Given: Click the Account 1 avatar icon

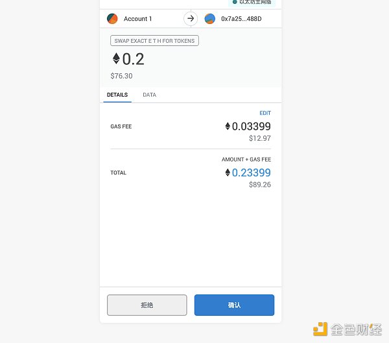Looking at the screenshot, I should click(112, 19).
